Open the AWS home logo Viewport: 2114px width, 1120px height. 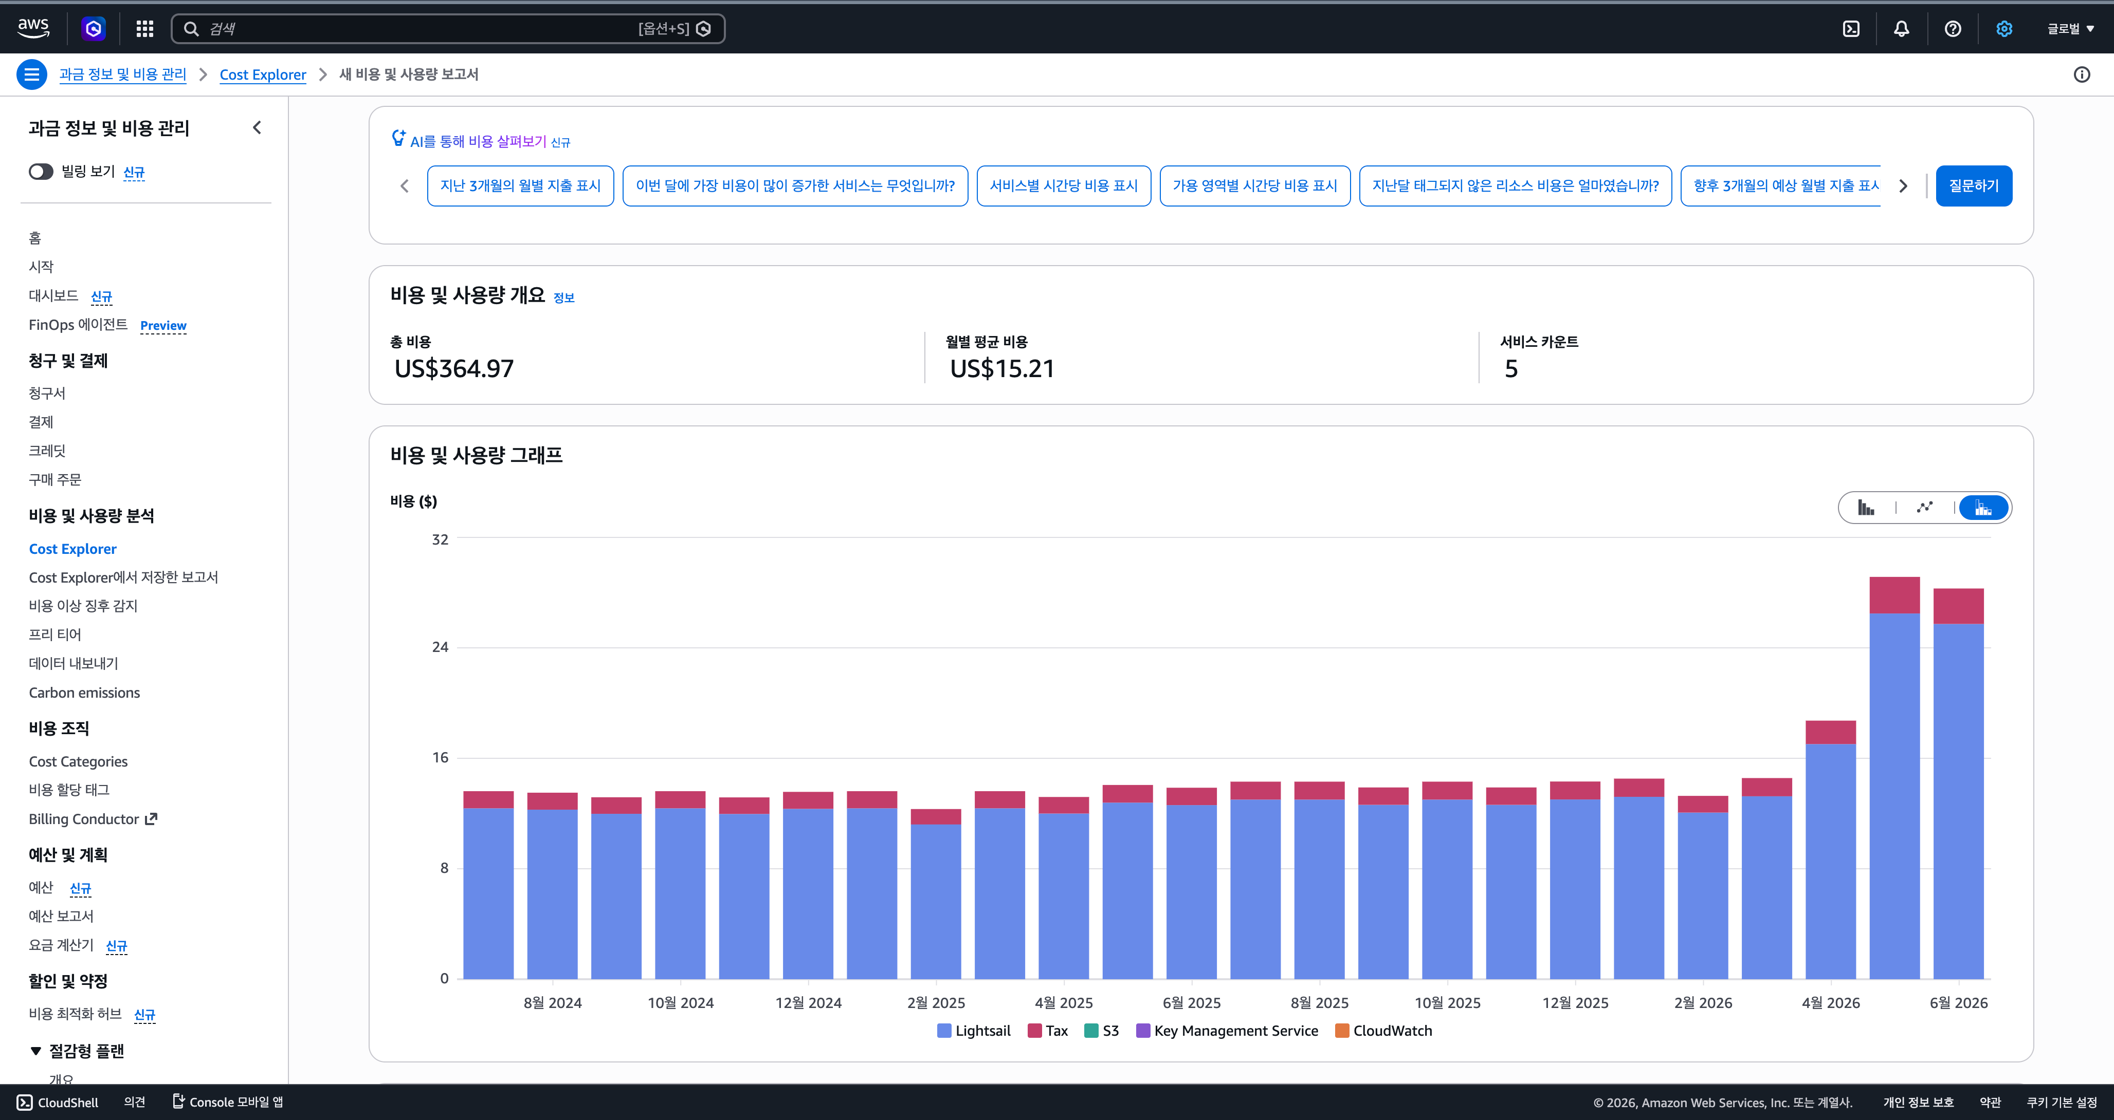click(33, 28)
